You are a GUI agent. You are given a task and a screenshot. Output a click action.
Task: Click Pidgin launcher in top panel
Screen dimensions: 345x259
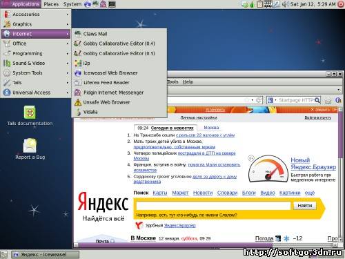pyautogui.click(x=103, y=4)
